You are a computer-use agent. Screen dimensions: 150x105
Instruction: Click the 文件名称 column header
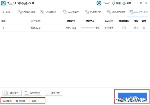(36, 21)
